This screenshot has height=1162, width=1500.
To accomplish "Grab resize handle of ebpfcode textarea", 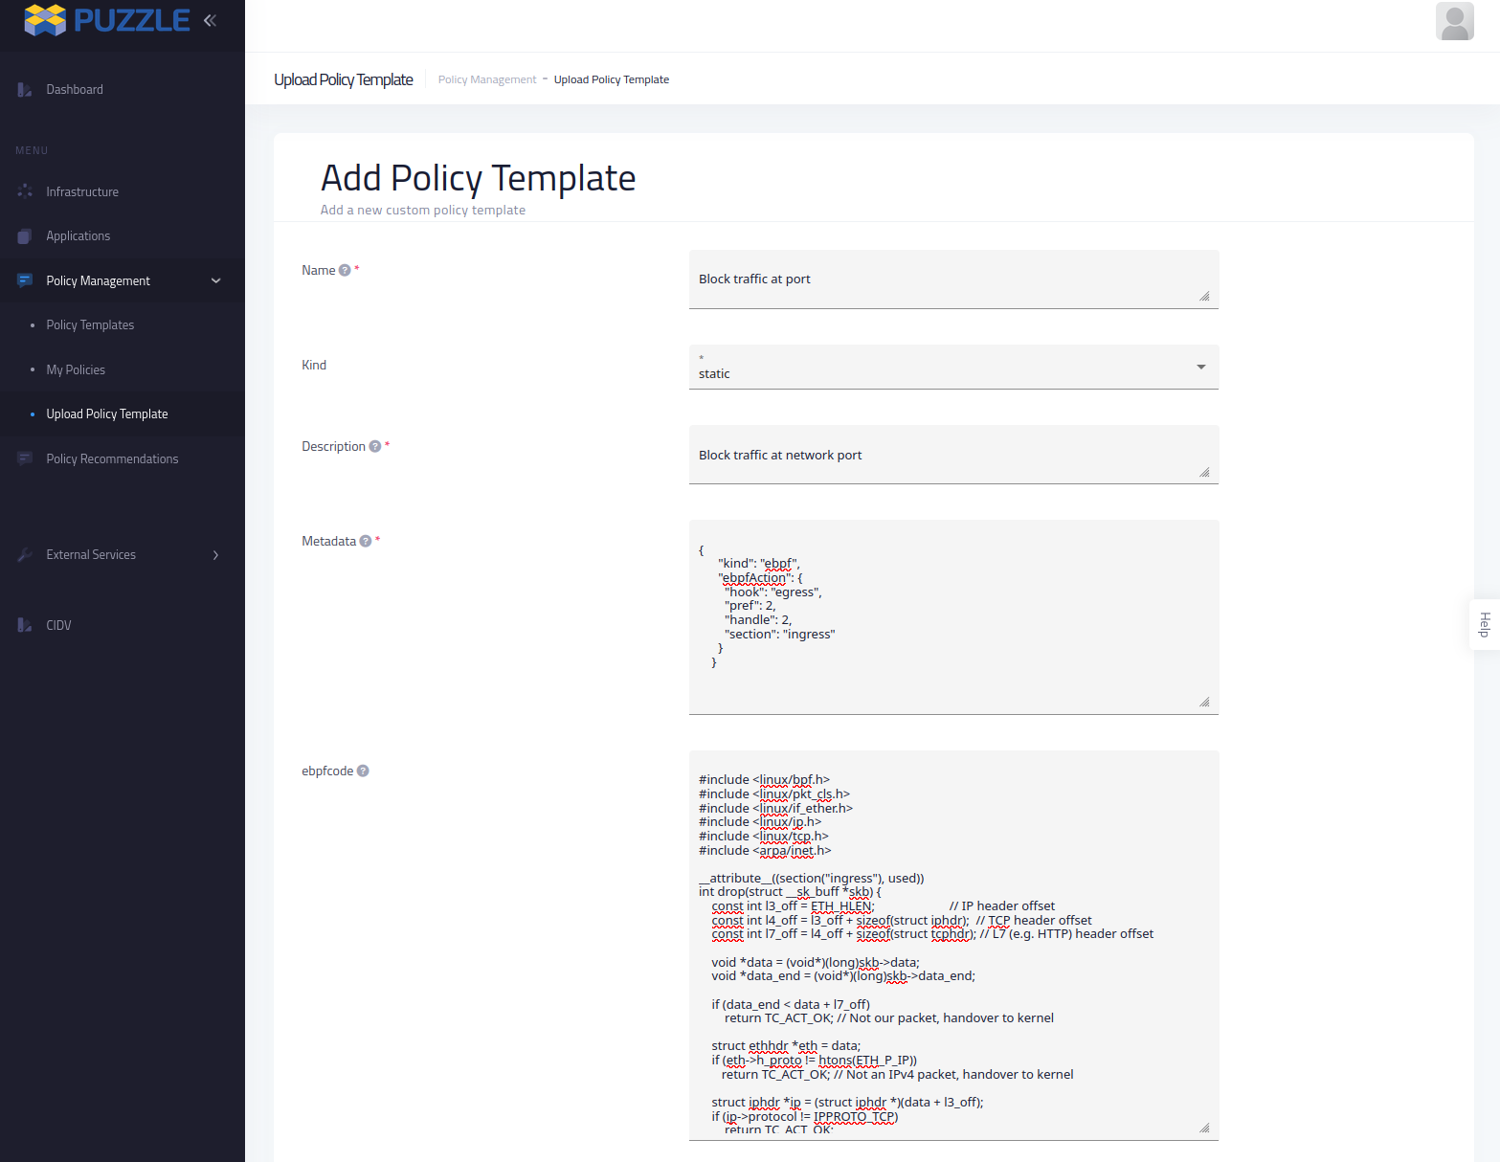I will pyautogui.click(x=1204, y=1128).
